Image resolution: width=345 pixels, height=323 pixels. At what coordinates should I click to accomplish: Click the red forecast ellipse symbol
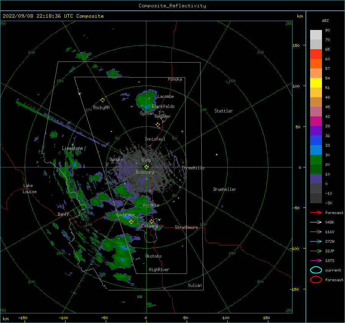pyautogui.click(x=316, y=280)
